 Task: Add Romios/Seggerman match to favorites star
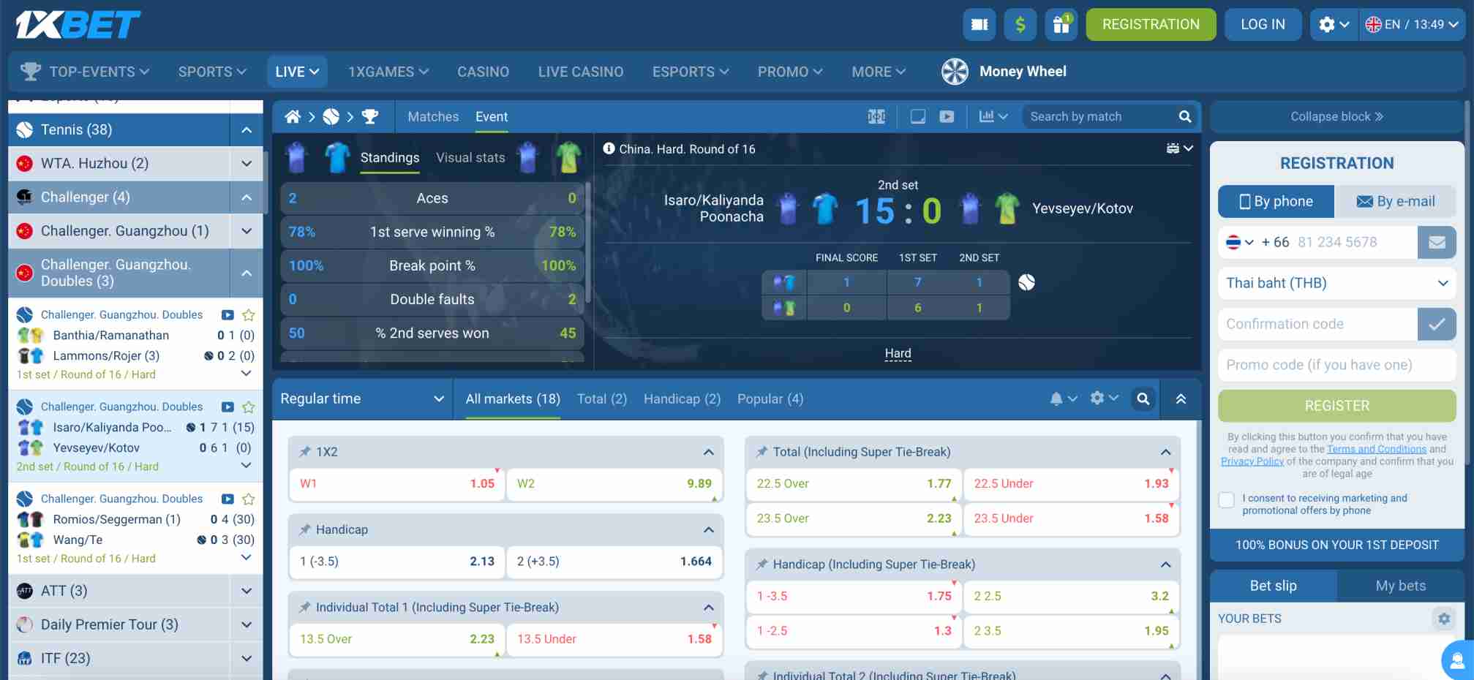click(x=249, y=499)
